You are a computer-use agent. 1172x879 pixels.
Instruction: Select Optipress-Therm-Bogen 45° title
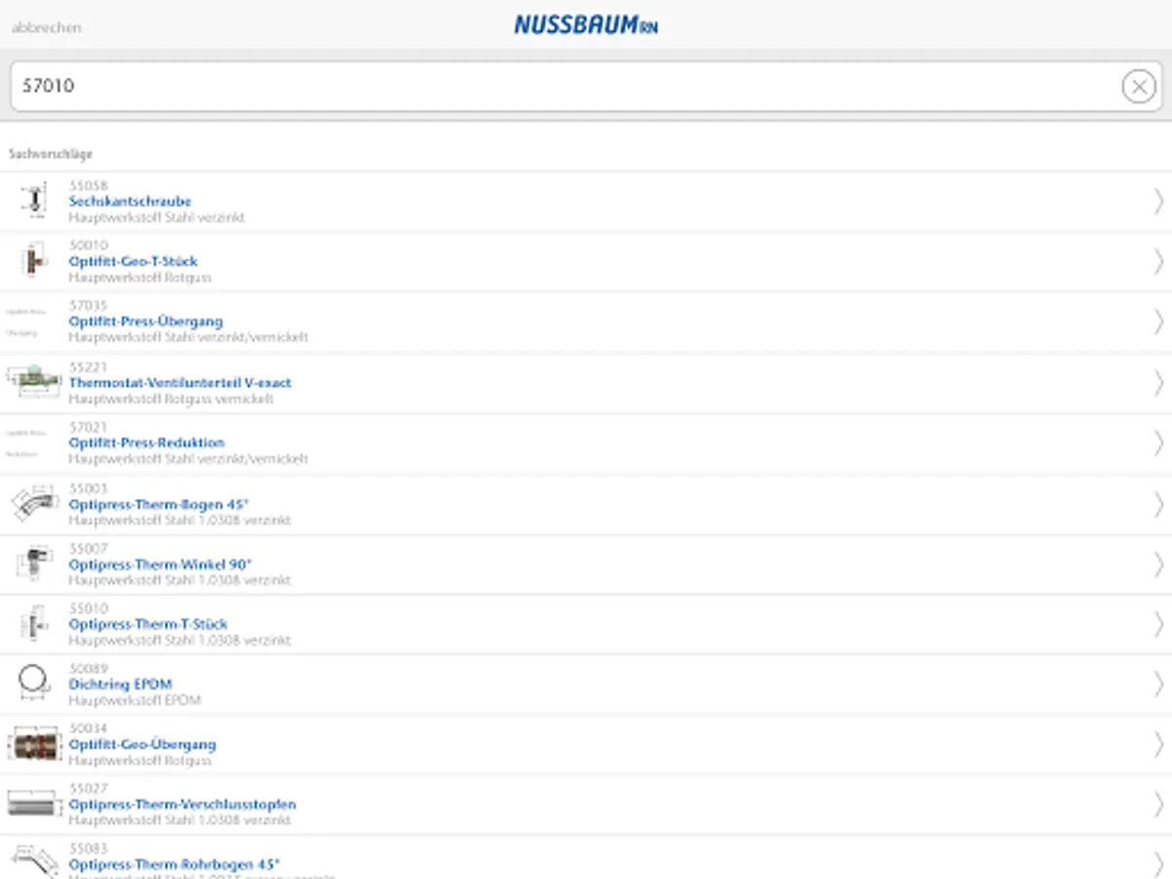(x=159, y=504)
